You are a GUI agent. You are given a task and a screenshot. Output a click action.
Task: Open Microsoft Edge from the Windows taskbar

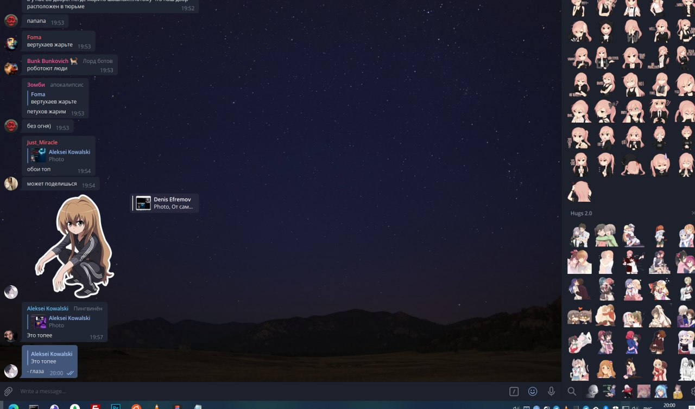tap(14, 406)
